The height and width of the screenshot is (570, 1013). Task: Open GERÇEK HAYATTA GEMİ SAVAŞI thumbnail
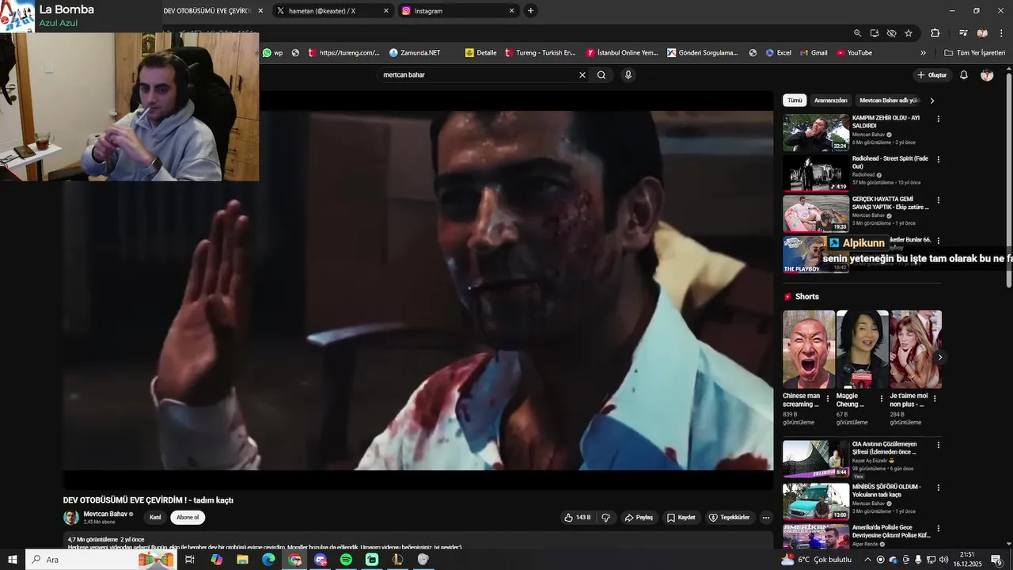[x=816, y=214]
